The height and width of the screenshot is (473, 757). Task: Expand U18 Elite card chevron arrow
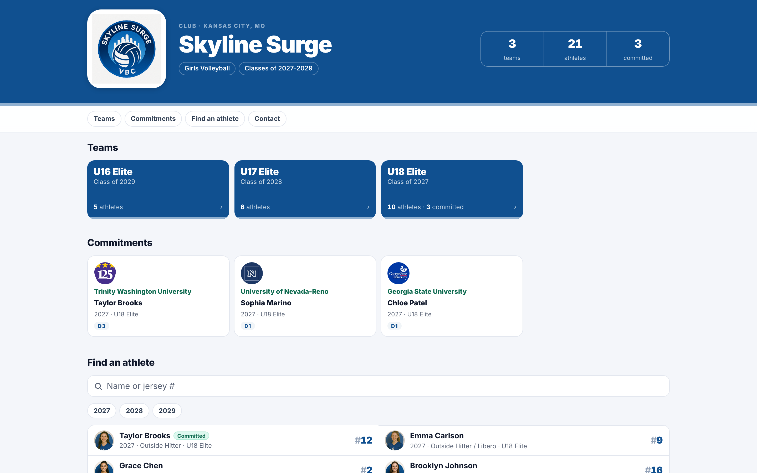click(x=515, y=207)
